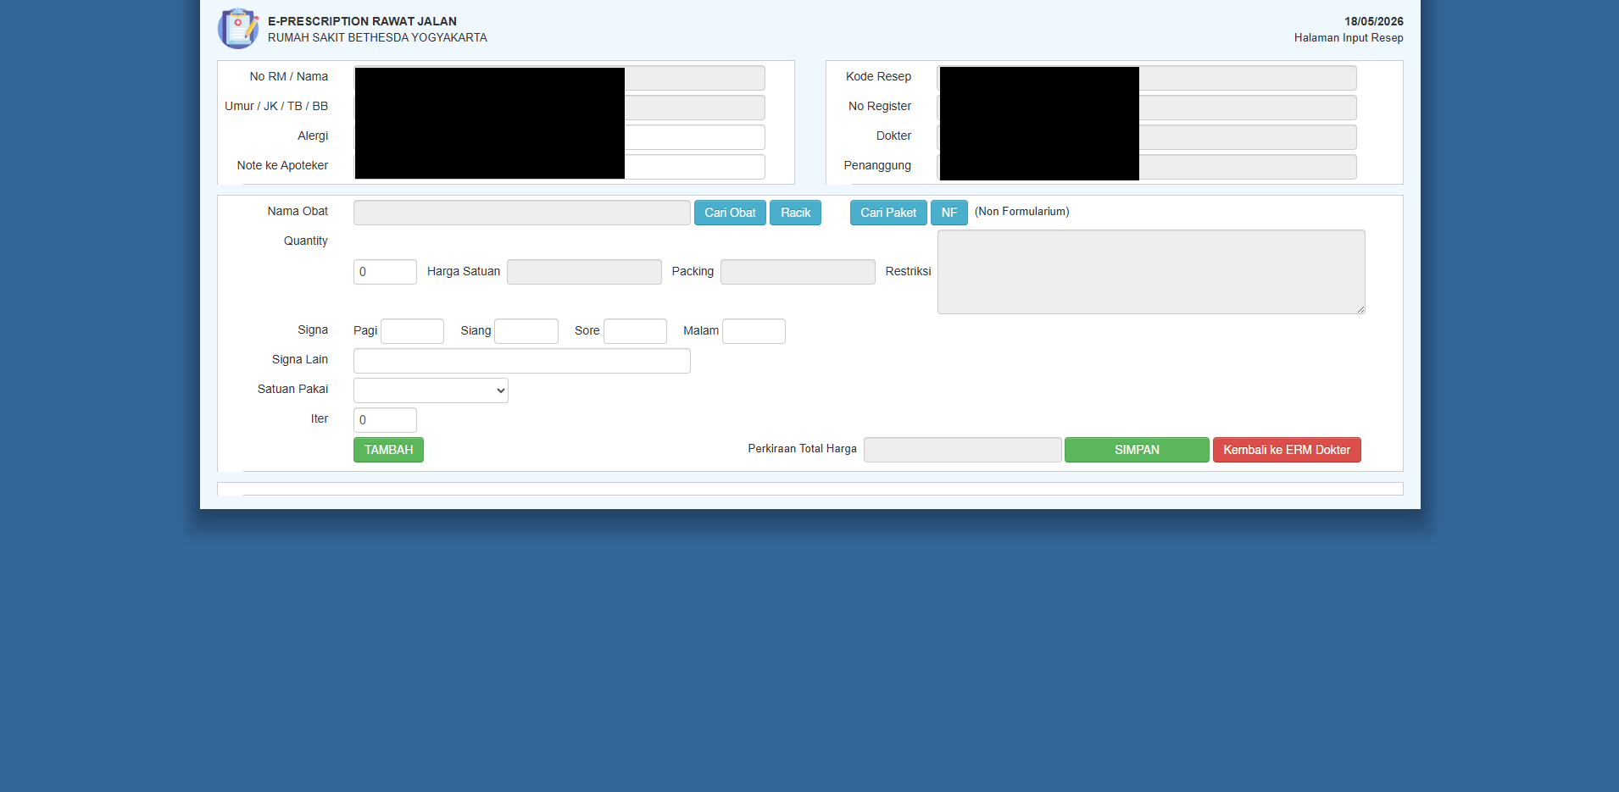Click the NF non-formularium button
Viewport: 1619px width, 792px height.
[949, 213]
